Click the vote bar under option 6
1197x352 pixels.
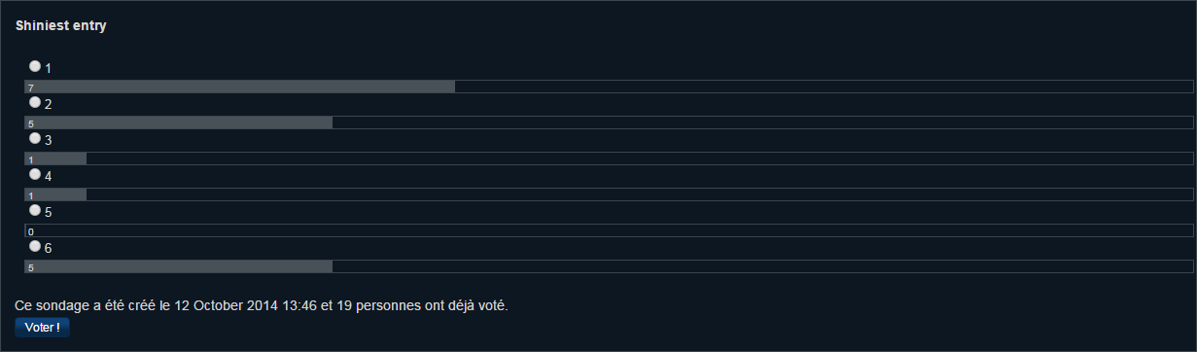click(609, 266)
